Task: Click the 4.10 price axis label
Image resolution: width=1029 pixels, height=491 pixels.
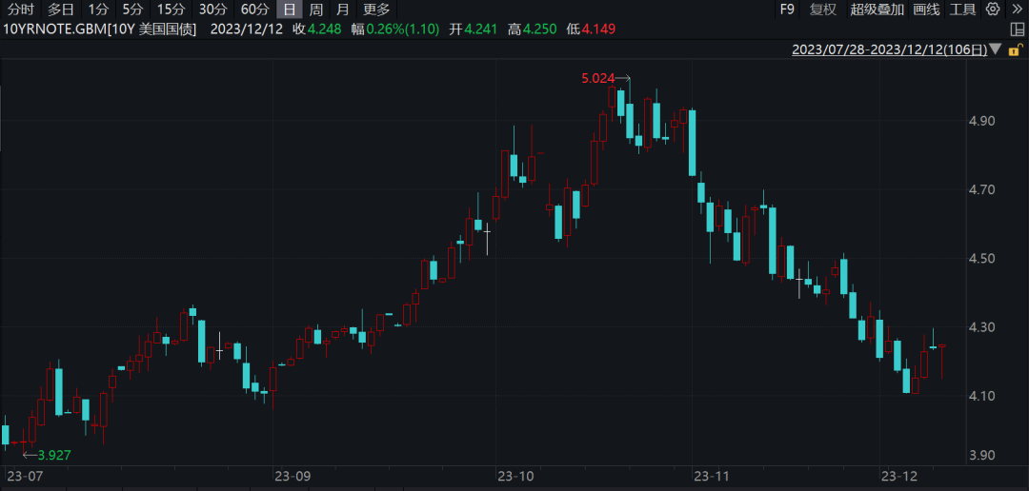Action: (x=984, y=396)
